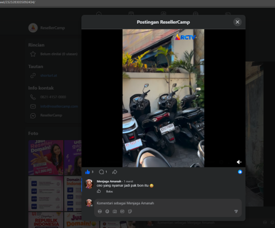Open the comments via the speech bubble icon

101,172
